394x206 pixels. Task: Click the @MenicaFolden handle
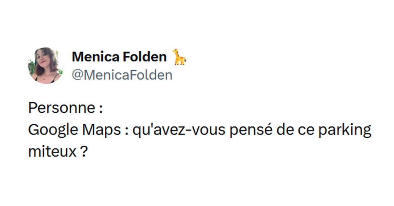pos(122,75)
